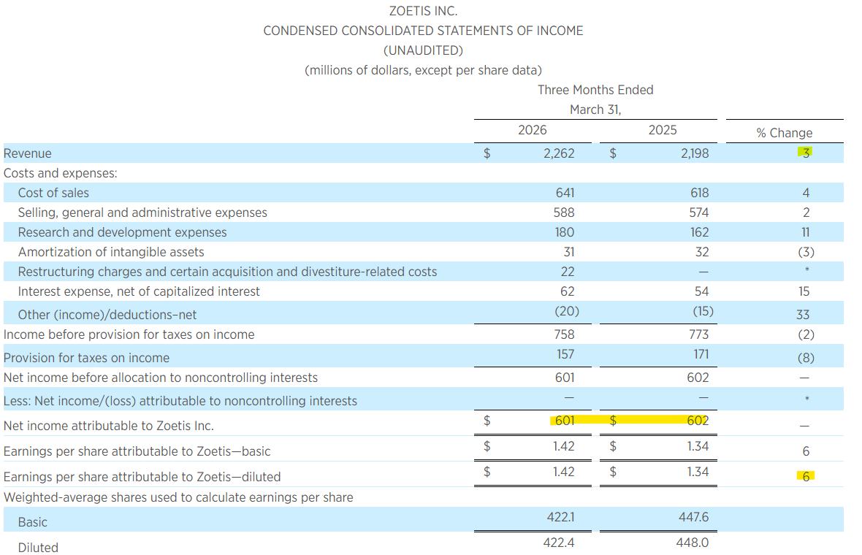The image size is (862, 555).
Task: Click the diluted shares value 422.4
Action: [559, 543]
